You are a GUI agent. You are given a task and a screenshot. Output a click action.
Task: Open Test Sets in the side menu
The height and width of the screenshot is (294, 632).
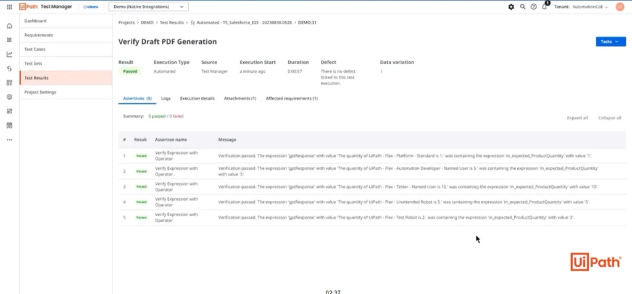[65, 64]
